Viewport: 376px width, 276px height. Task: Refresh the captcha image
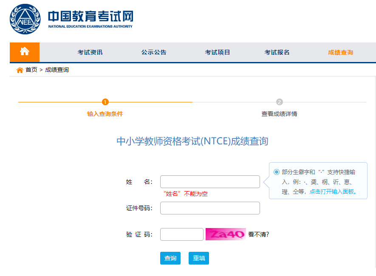pos(226,234)
